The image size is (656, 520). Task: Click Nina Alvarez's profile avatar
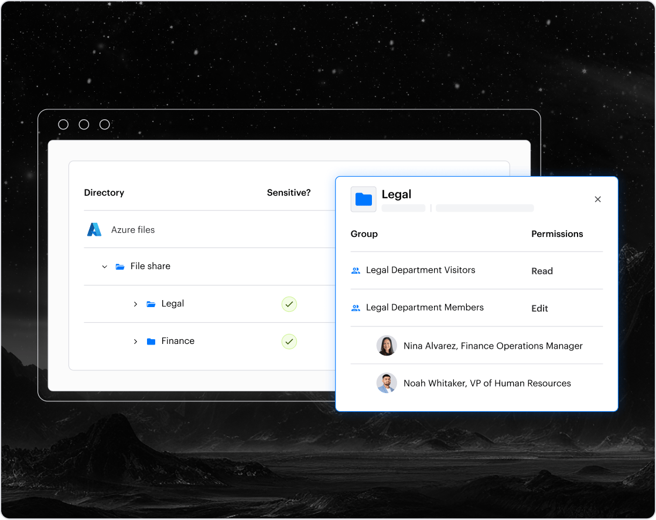[387, 346]
